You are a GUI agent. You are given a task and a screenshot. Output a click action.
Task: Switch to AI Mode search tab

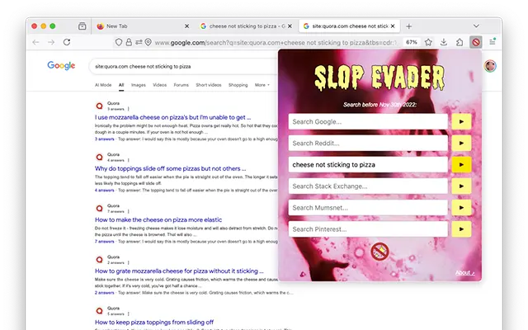pos(103,85)
